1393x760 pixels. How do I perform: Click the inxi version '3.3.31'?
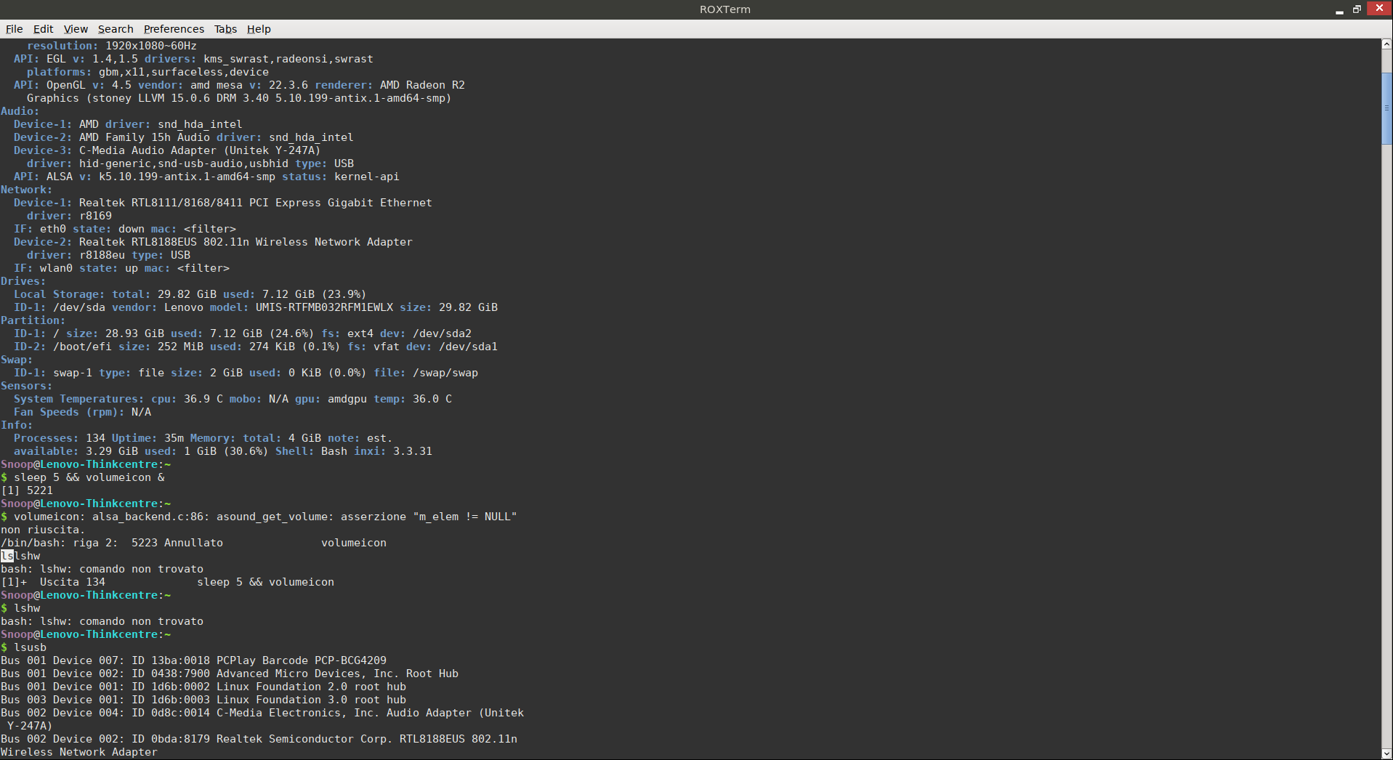[413, 451]
